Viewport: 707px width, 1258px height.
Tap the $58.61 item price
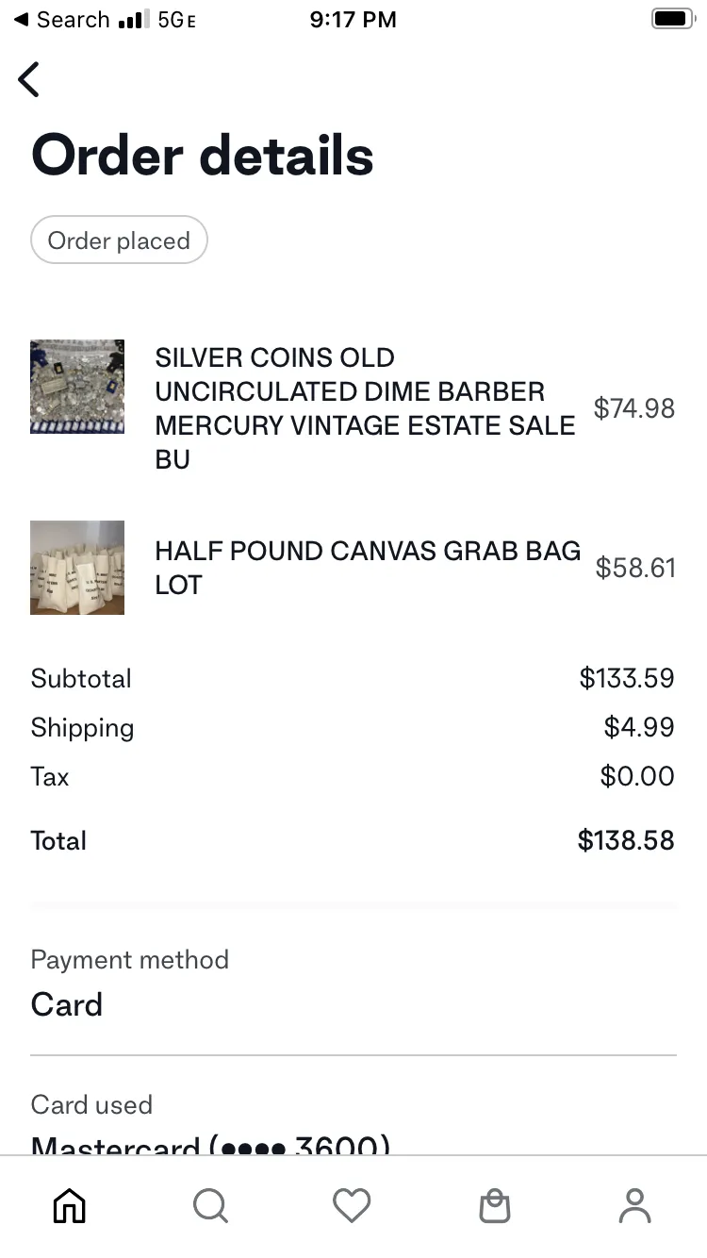pos(635,568)
